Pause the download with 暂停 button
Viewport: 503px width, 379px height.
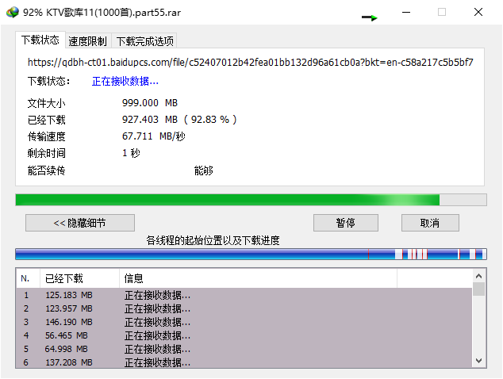(345, 223)
